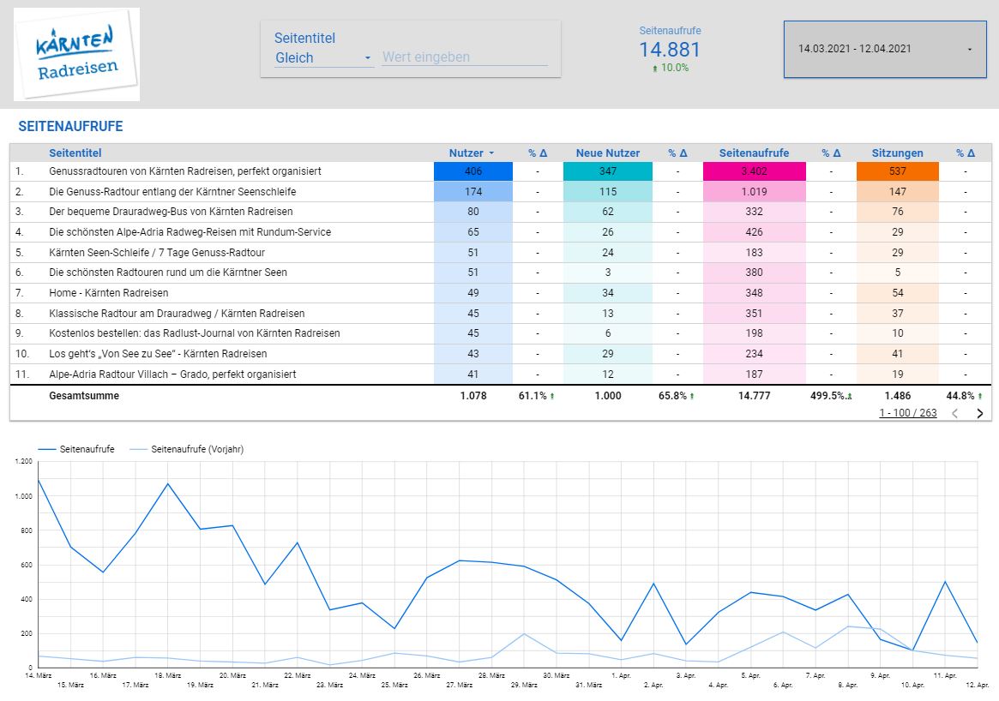Select row Der bequeme Drauradweg-Bus
The image size is (999, 701).
(x=171, y=212)
